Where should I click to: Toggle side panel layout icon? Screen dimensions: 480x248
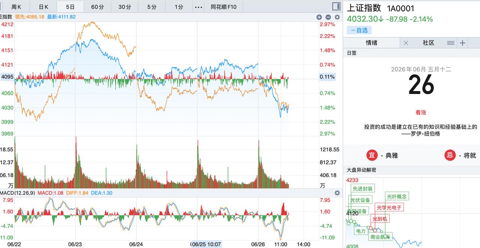pos(336,7)
